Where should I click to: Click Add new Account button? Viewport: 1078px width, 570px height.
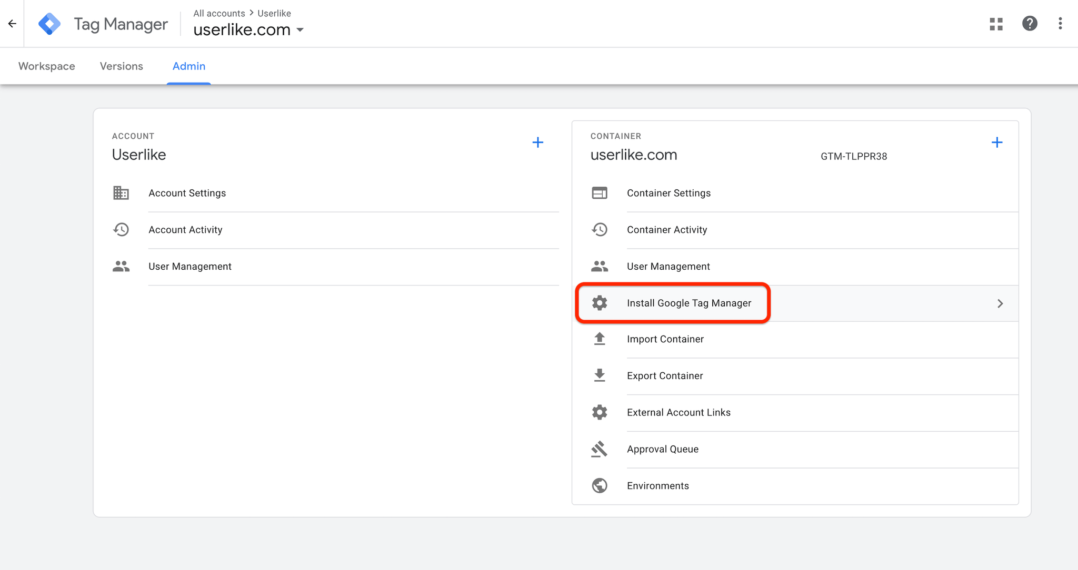click(x=539, y=142)
